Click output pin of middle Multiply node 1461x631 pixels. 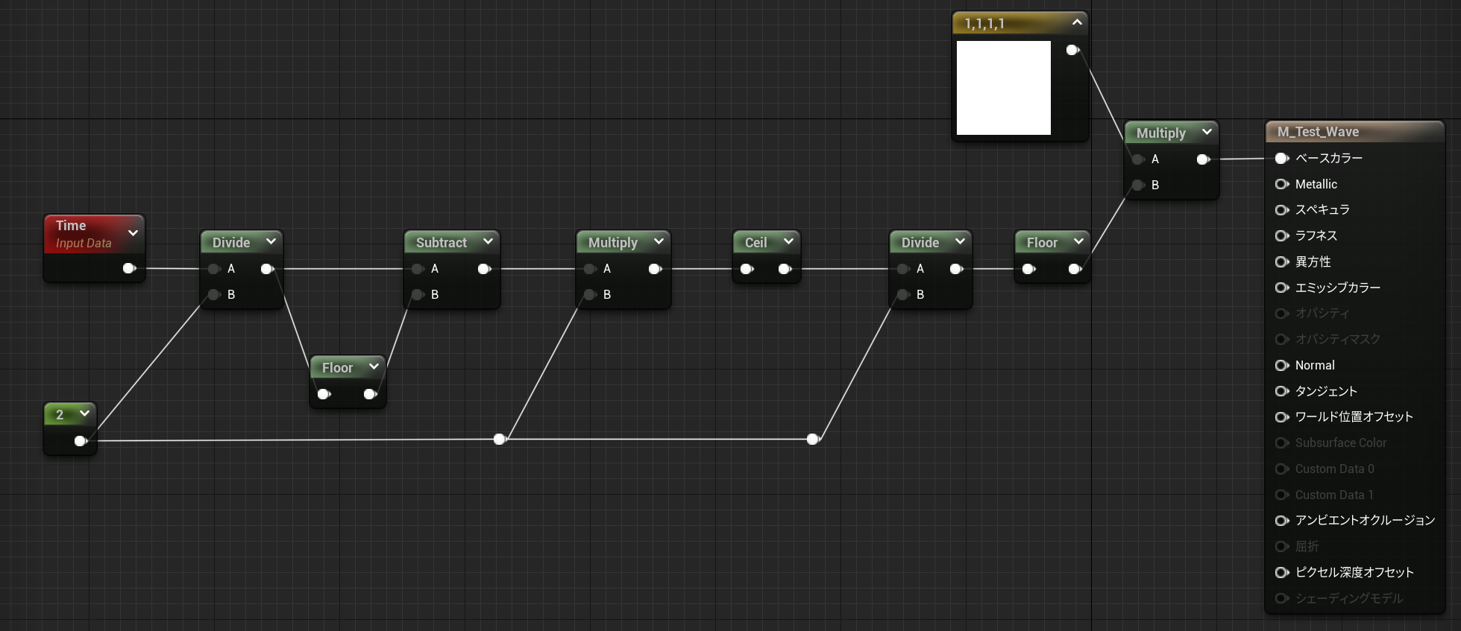click(656, 269)
